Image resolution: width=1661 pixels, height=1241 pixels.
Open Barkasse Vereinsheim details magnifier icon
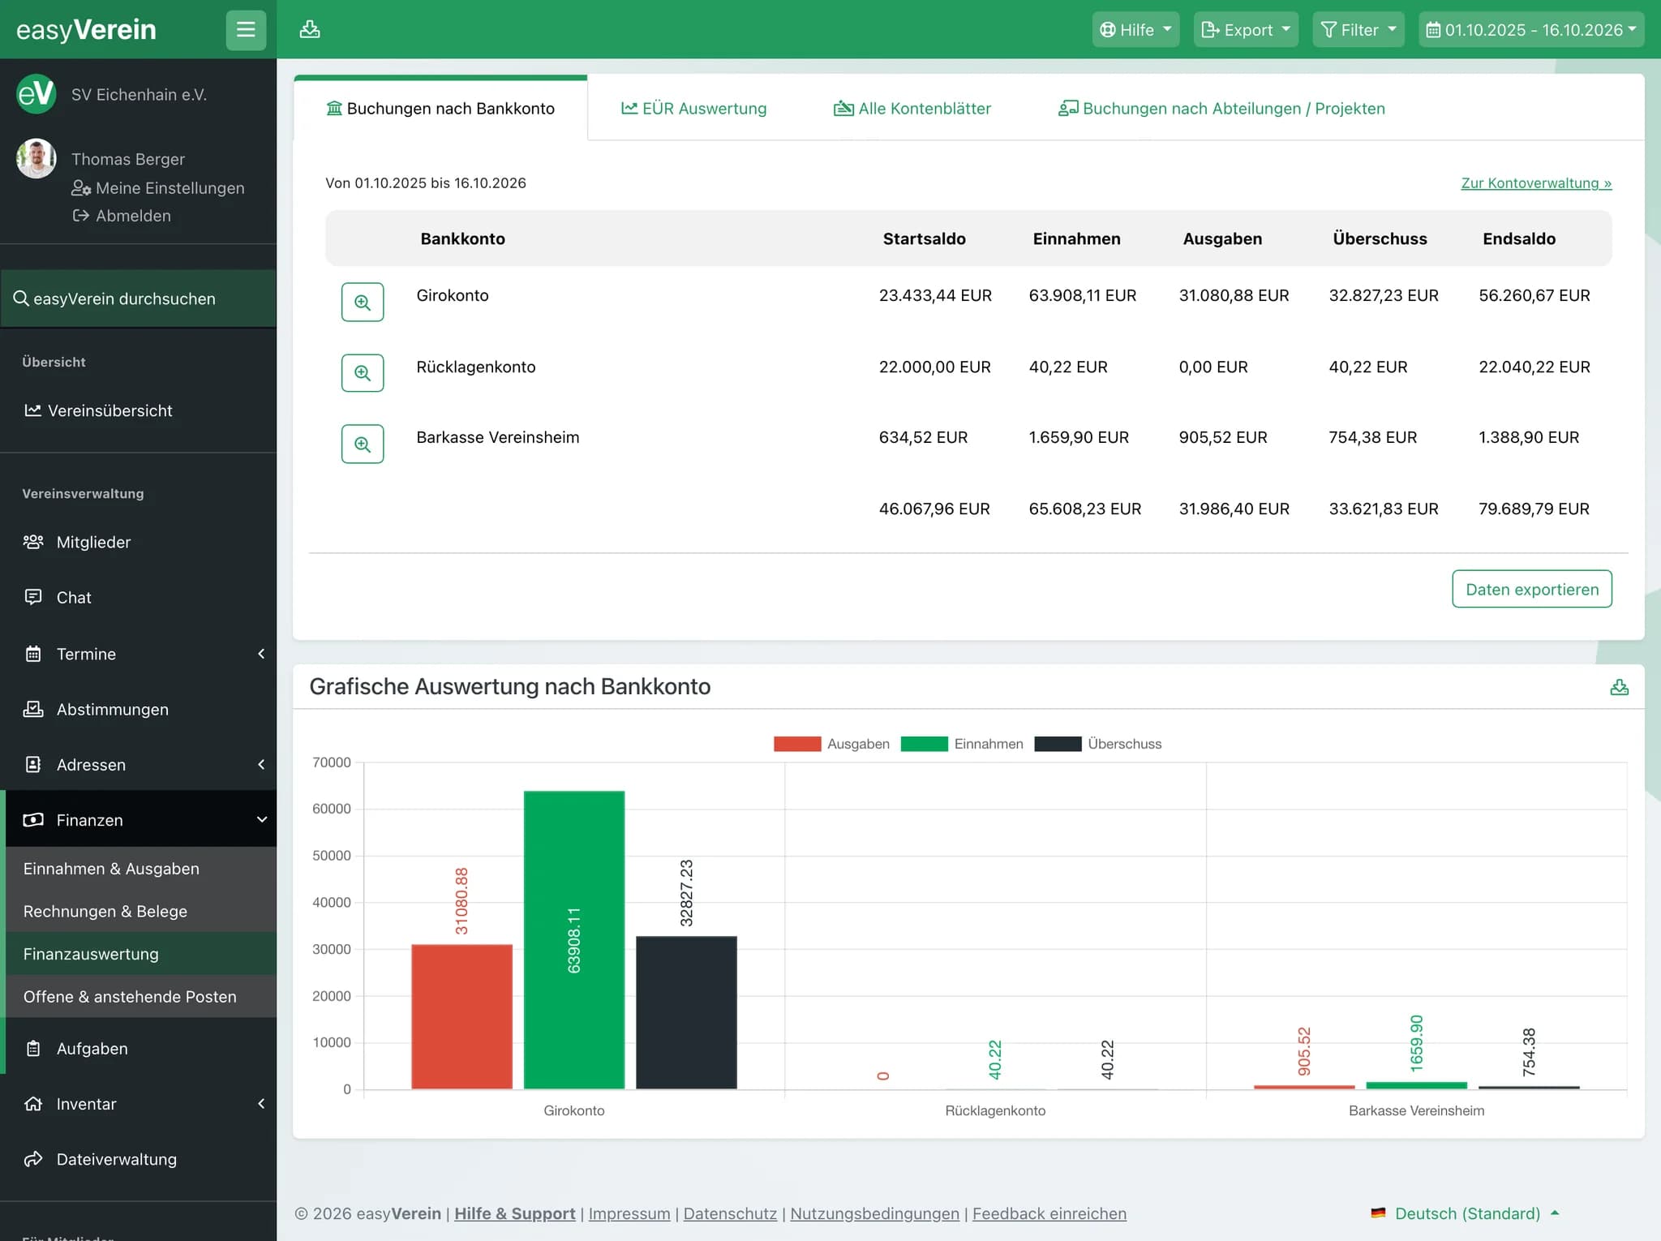363,444
